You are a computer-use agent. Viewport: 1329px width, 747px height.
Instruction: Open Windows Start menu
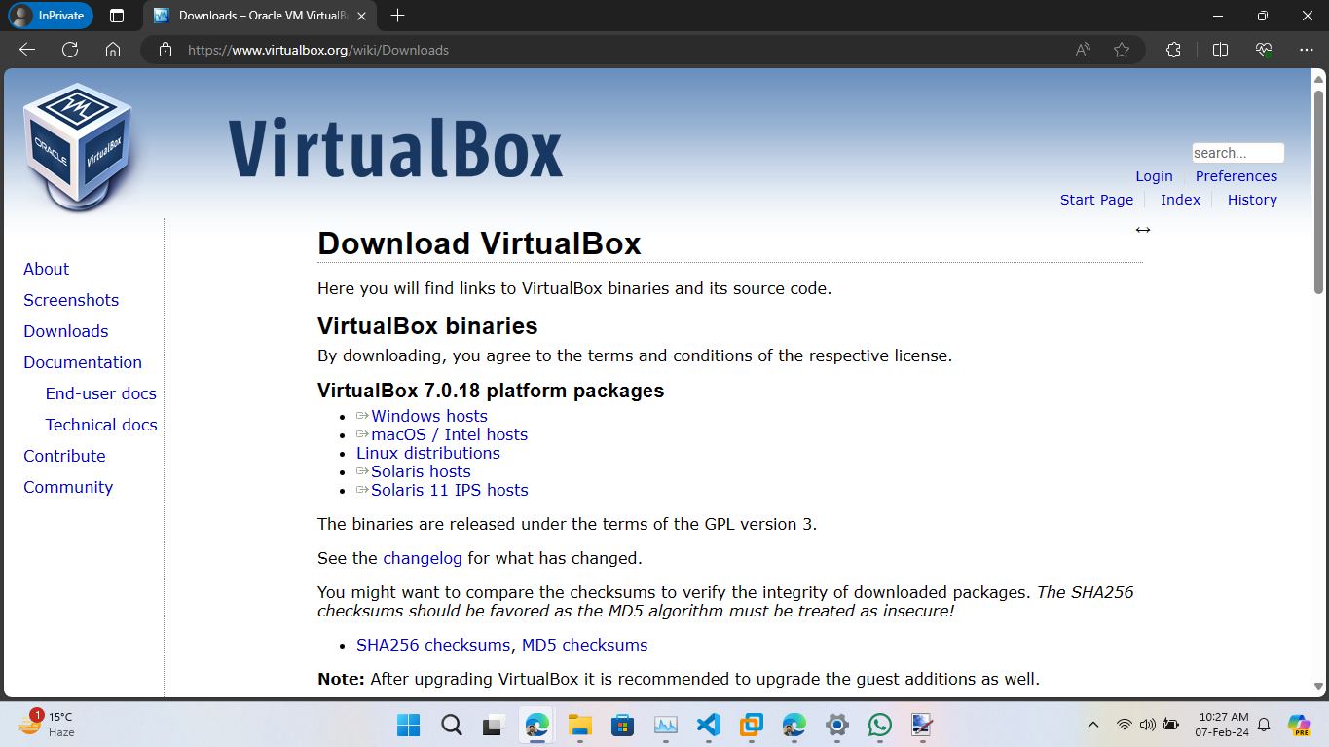tap(409, 725)
